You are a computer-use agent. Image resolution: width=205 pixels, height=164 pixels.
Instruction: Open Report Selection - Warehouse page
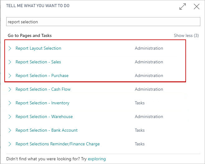(44, 116)
